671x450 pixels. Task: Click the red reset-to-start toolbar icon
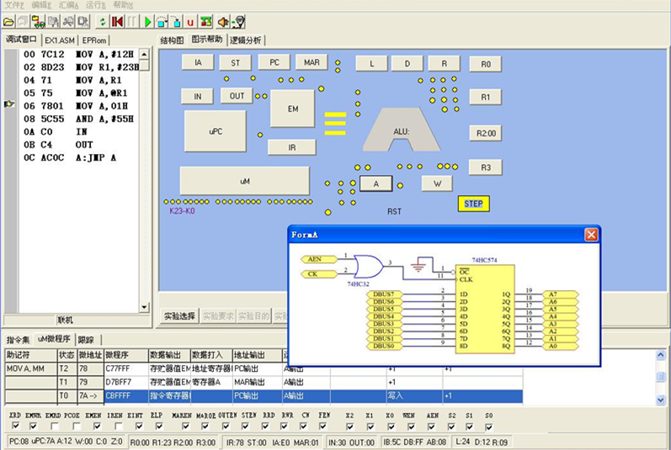pos(117,21)
